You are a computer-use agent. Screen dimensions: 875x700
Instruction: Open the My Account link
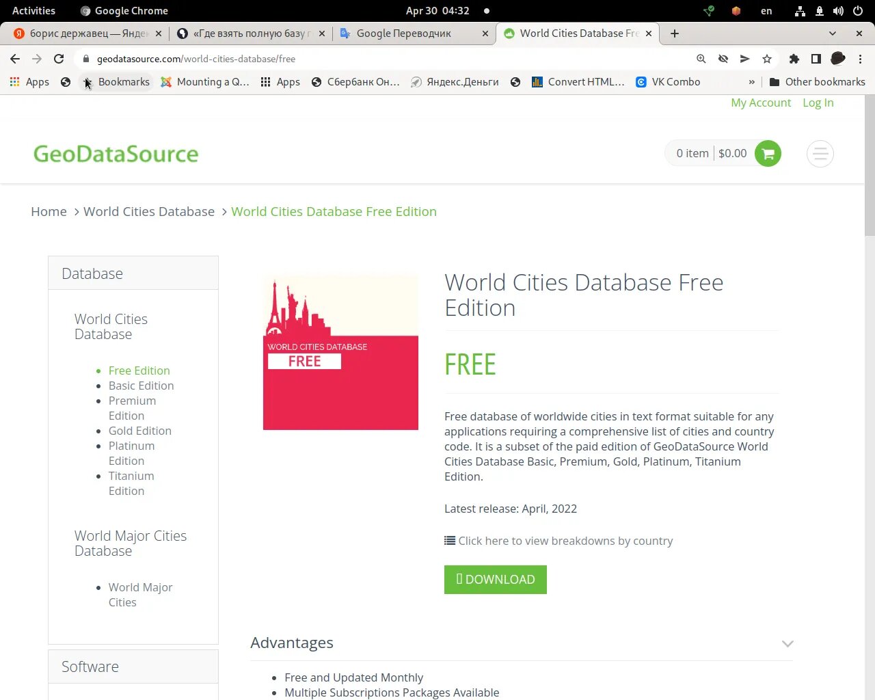(x=761, y=103)
